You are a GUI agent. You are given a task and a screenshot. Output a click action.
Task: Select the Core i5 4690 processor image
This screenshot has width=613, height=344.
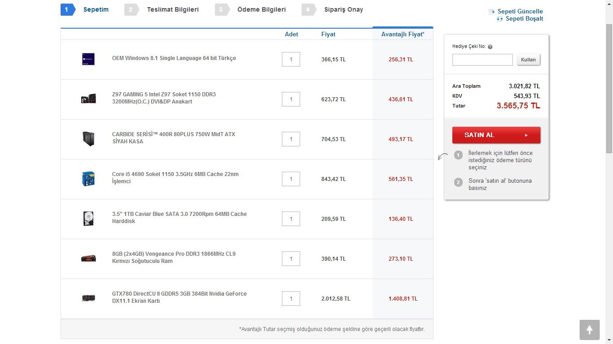point(88,179)
